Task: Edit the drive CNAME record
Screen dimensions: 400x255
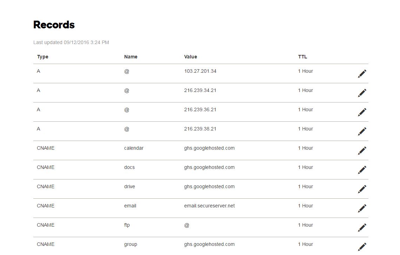Action: coord(362,189)
